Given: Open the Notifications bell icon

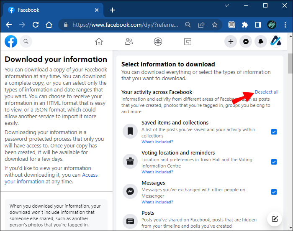Looking at the screenshot, I should (261, 41).
